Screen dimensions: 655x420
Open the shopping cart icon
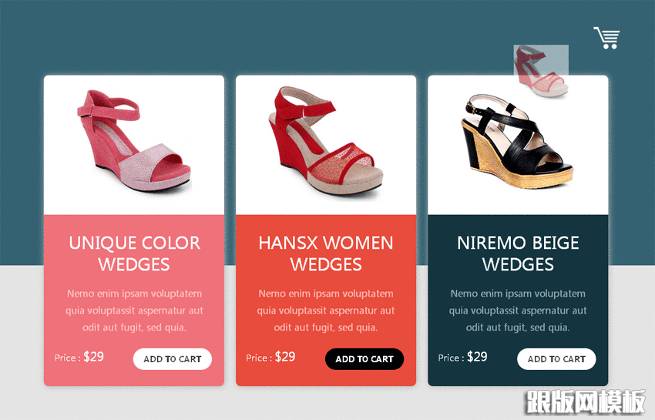point(606,38)
